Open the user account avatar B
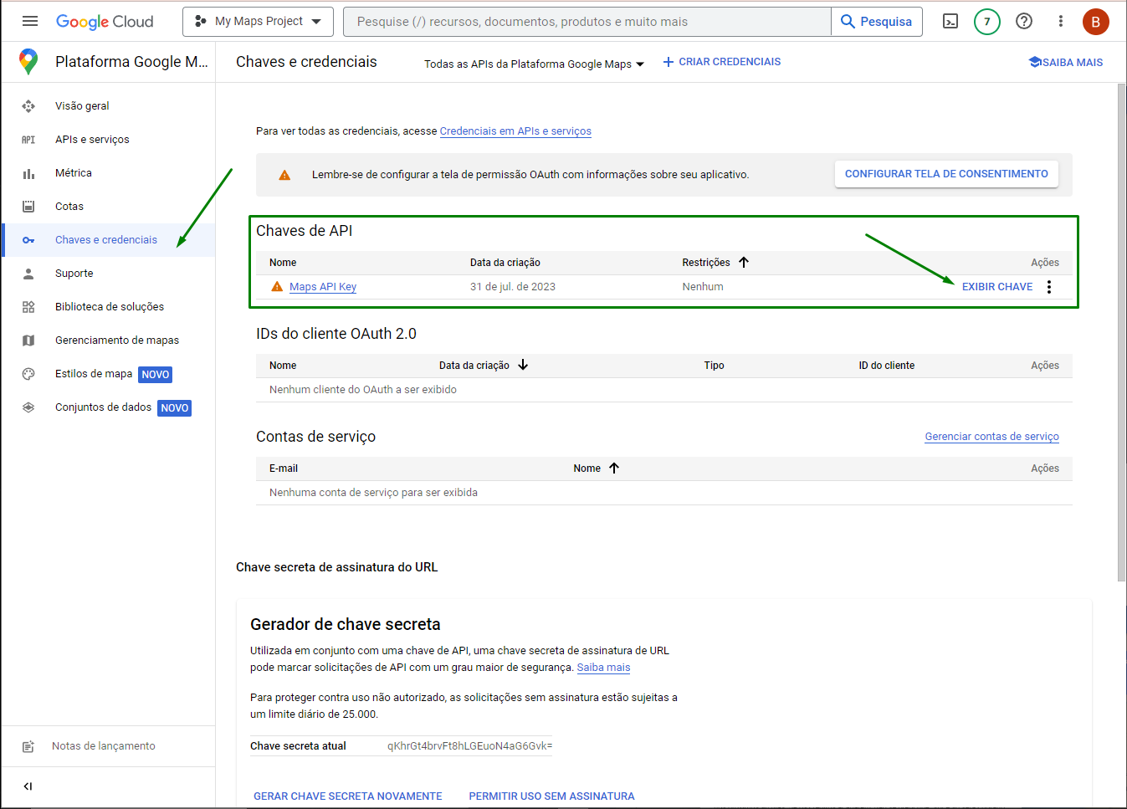This screenshot has height=809, width=1127. click(1096, 22)
